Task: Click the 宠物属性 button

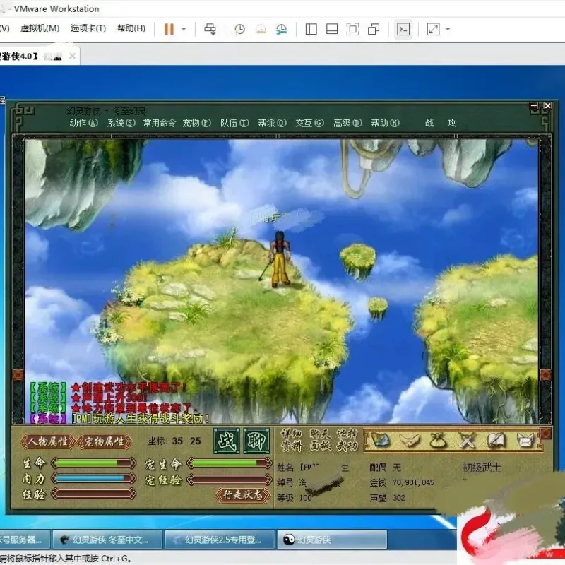Action: [x=104, y=442]
